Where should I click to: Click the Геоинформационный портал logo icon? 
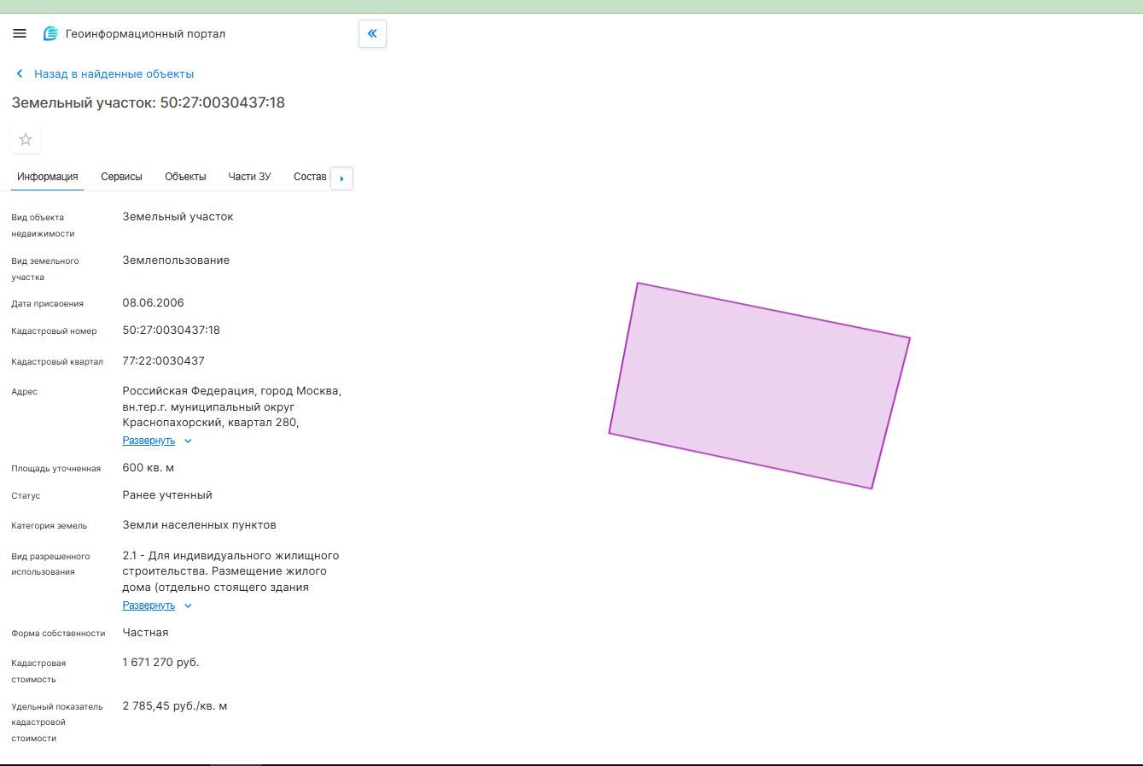pyautogui.click(x=51, y=34)
